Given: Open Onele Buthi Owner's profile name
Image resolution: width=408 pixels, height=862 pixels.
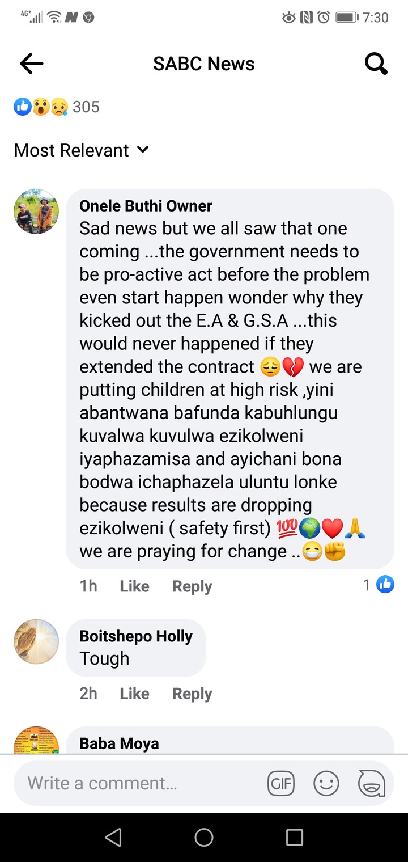Looking at the screenshot, I should [146, 205].
